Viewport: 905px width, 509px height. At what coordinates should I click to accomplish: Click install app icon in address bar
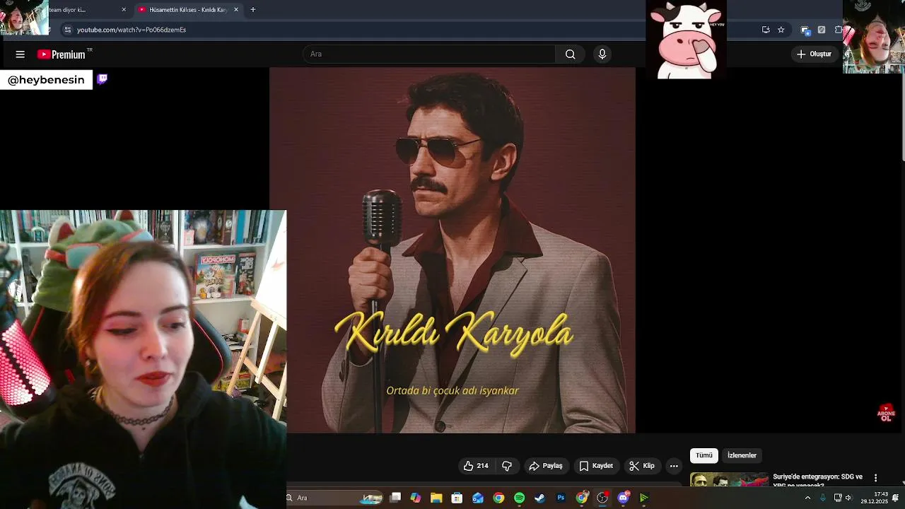pos(766,30)
